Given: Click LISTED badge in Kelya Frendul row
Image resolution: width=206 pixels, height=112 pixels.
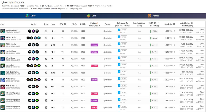Looking at the screenshot, I should click(x=124, y=37).
